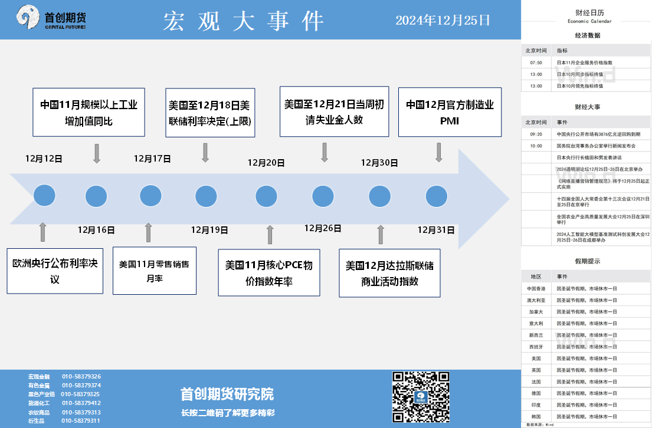Select the 07:50 日本11月企业服务价格指数 row

pyautogui.click(x=586, y=62)
